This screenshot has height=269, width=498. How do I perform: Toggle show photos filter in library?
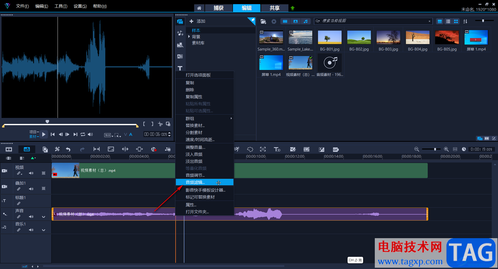[295, 22]
